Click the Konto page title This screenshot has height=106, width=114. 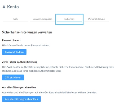click(13, 7)
